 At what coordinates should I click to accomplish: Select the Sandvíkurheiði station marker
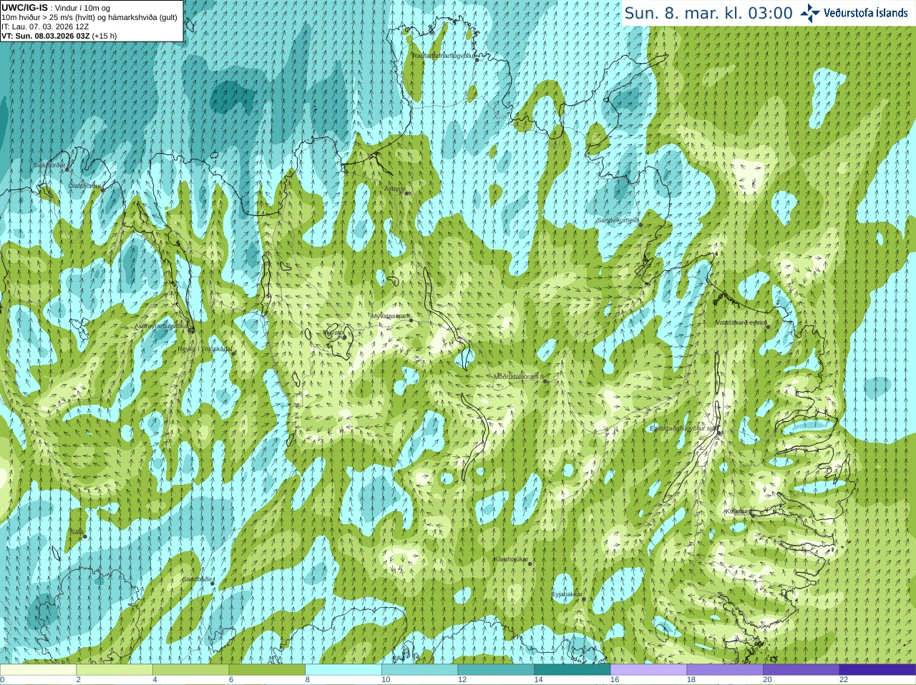point(640,225)
